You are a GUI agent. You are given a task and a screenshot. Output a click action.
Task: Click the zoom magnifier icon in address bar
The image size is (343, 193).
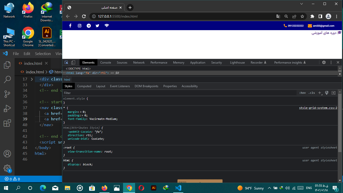click(286, 16)
